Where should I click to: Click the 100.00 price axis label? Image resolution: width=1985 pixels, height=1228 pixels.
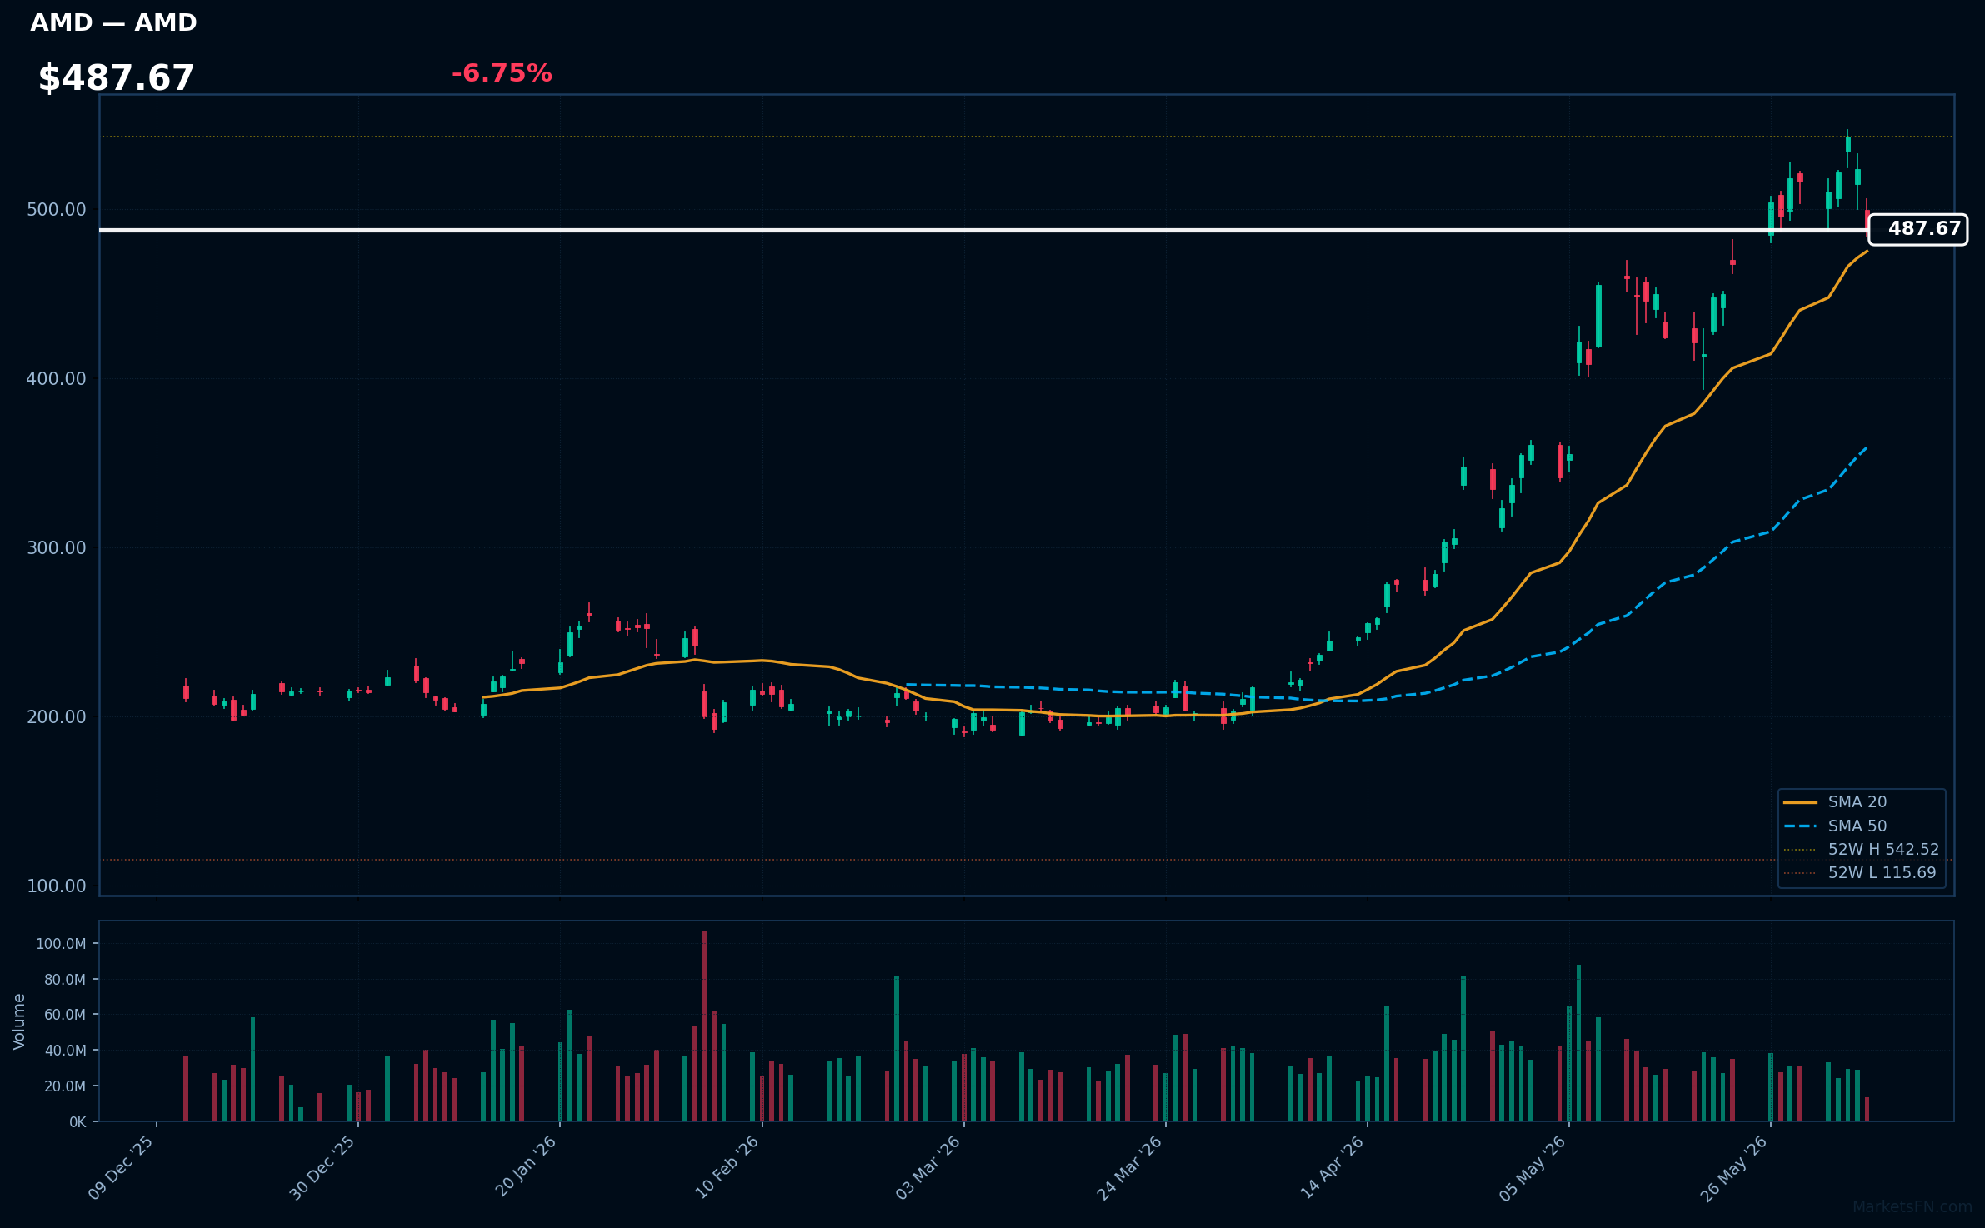(57, 886)
